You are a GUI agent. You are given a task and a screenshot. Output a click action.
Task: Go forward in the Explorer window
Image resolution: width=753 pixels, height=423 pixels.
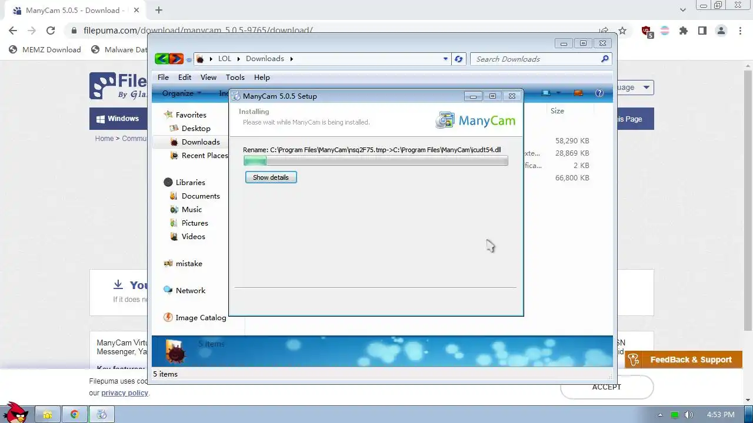pyautogui.click(x=176, y=59)
